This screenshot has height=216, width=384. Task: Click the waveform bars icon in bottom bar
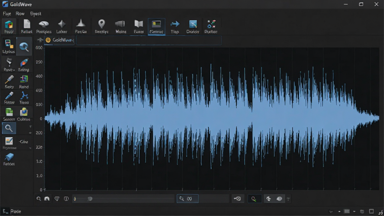pyautogui.click(x=279, y=199)
